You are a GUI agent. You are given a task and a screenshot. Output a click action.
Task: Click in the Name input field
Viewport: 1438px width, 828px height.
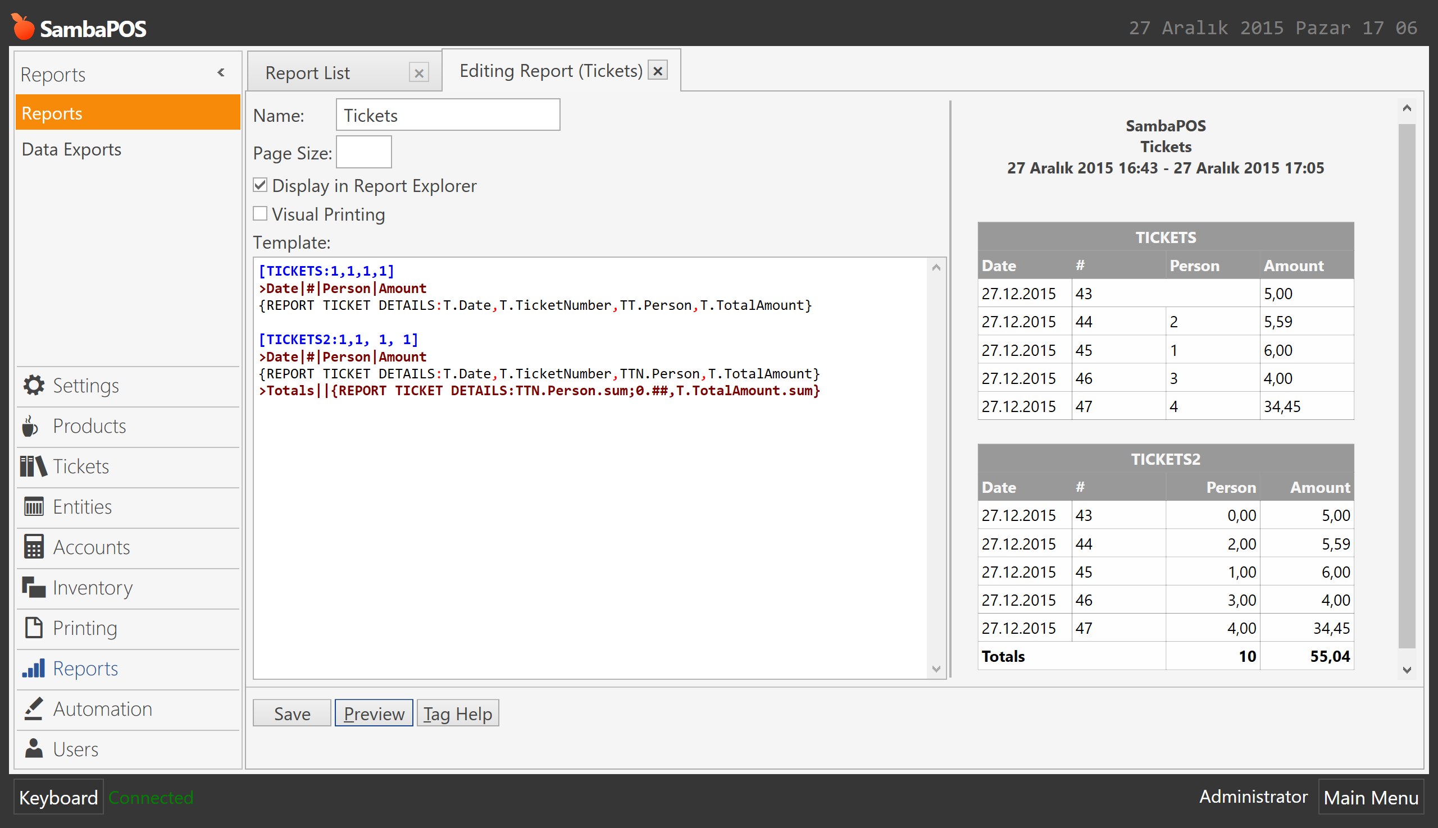[448, 115]
